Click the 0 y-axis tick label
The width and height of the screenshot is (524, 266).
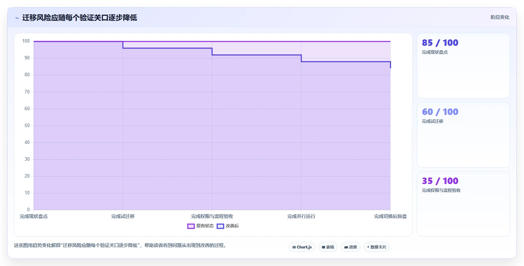(x=28, y=210)
